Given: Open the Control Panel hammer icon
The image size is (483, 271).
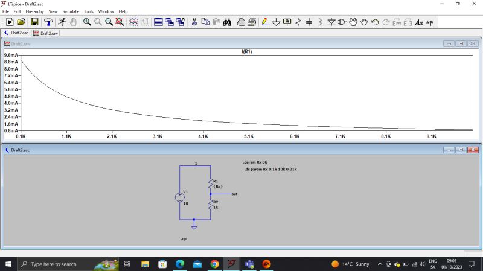Looking at the screenshot, I should (x=48, y=22).
